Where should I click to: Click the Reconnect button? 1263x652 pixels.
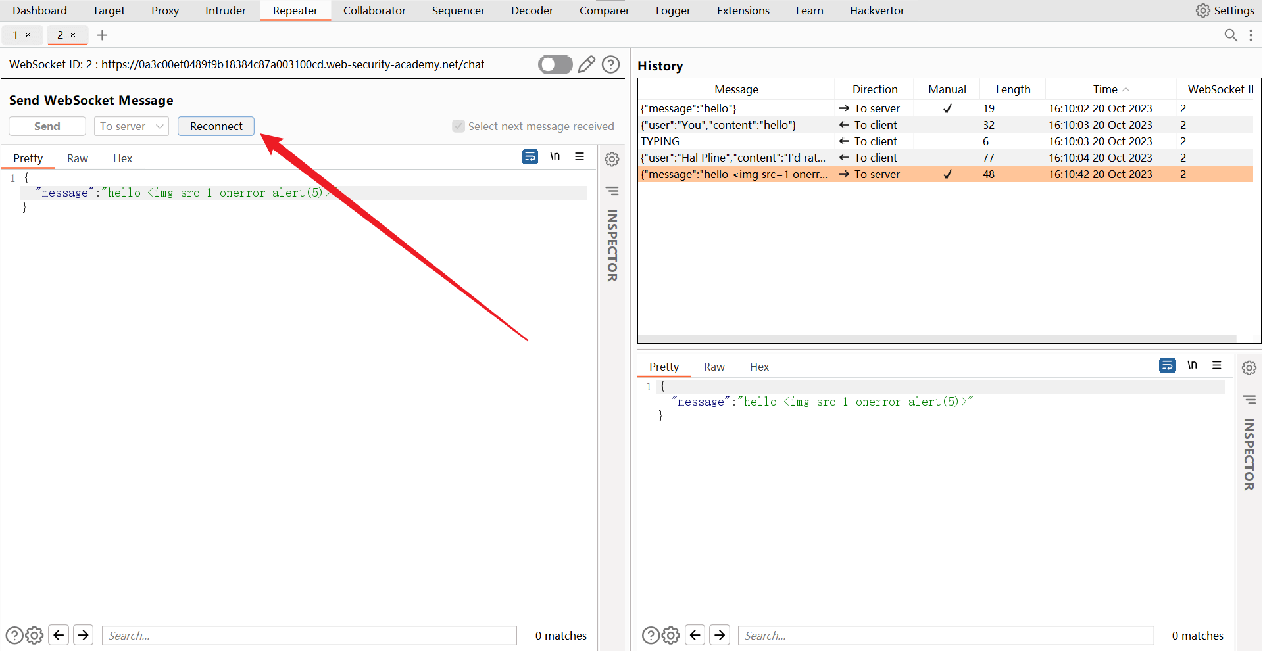point(216,126)
